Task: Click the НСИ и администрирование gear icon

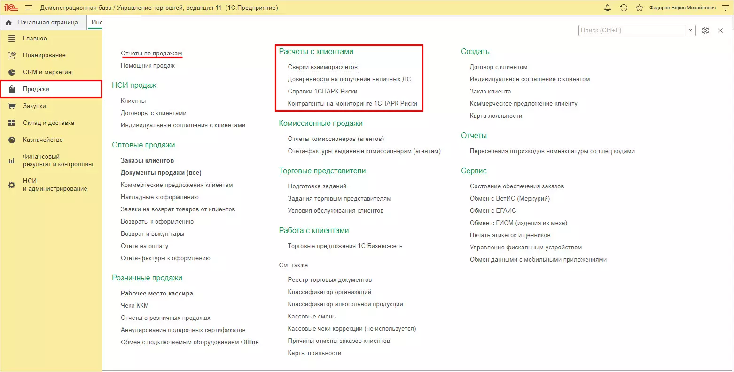Action: (x=12, y=185)
